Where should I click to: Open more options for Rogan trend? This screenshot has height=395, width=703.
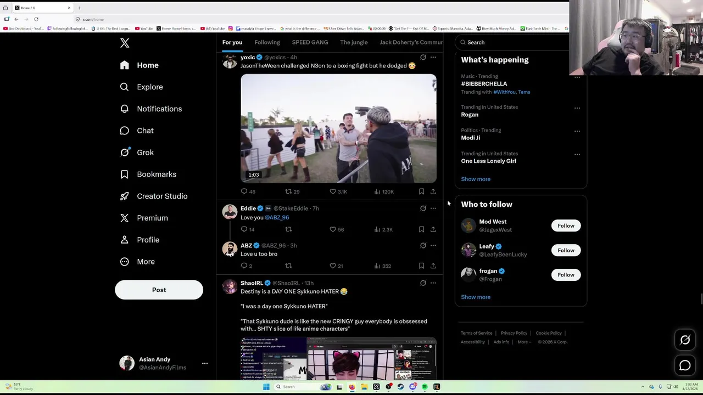point(577,108)
